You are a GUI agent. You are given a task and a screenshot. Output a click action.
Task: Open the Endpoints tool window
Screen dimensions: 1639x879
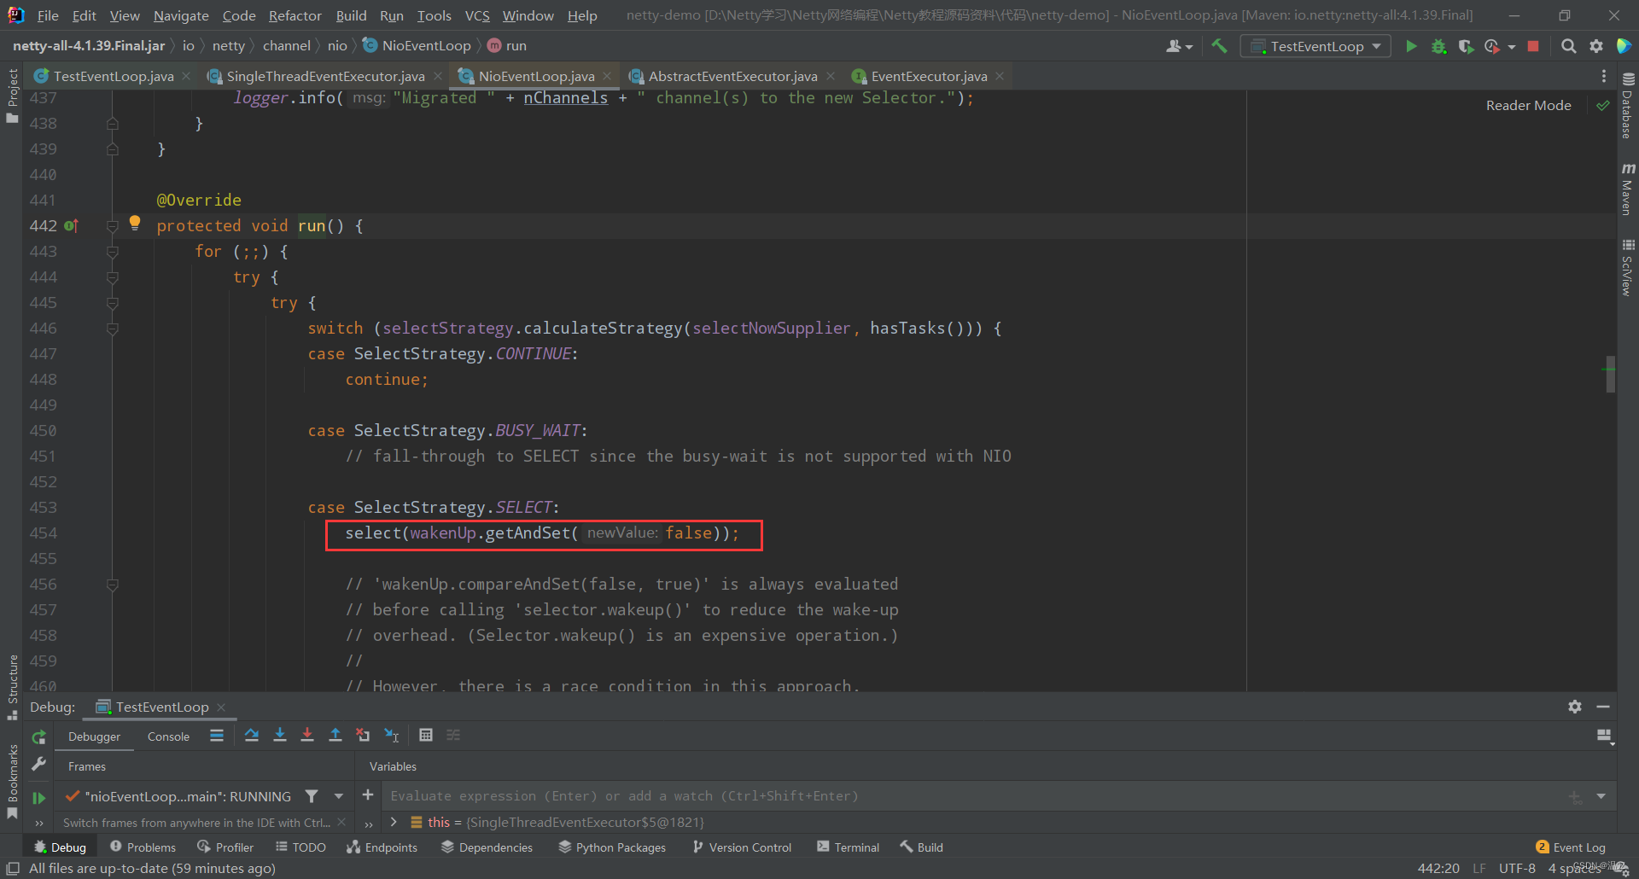(x=382, y=847)
